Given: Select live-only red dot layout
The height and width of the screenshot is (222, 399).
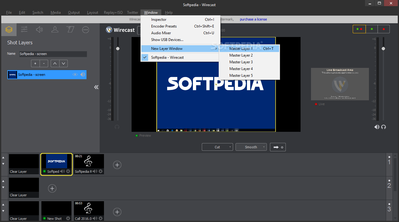Looking at the screenshot, I should [x=384, y=29].
